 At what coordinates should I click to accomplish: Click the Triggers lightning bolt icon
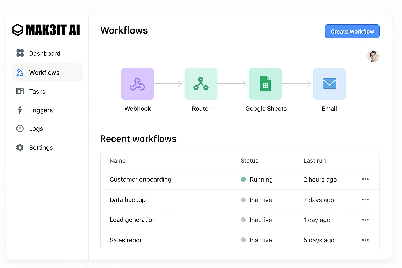point(20,110)
